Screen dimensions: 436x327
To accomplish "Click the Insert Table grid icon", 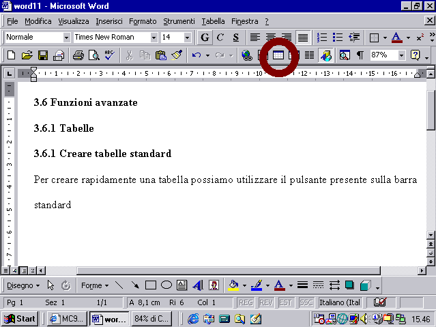I will pos(278,55).
